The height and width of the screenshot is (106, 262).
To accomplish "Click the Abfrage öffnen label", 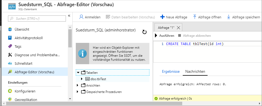I will click(210, 17).
